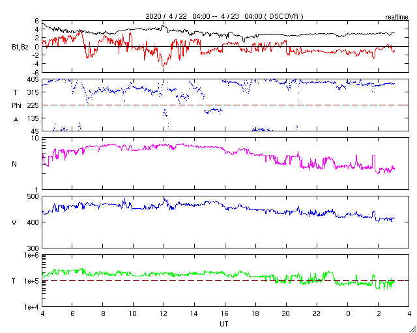Click the '135' tick on the Phi panel
The image size is (417, 333).
coord(33,118)
